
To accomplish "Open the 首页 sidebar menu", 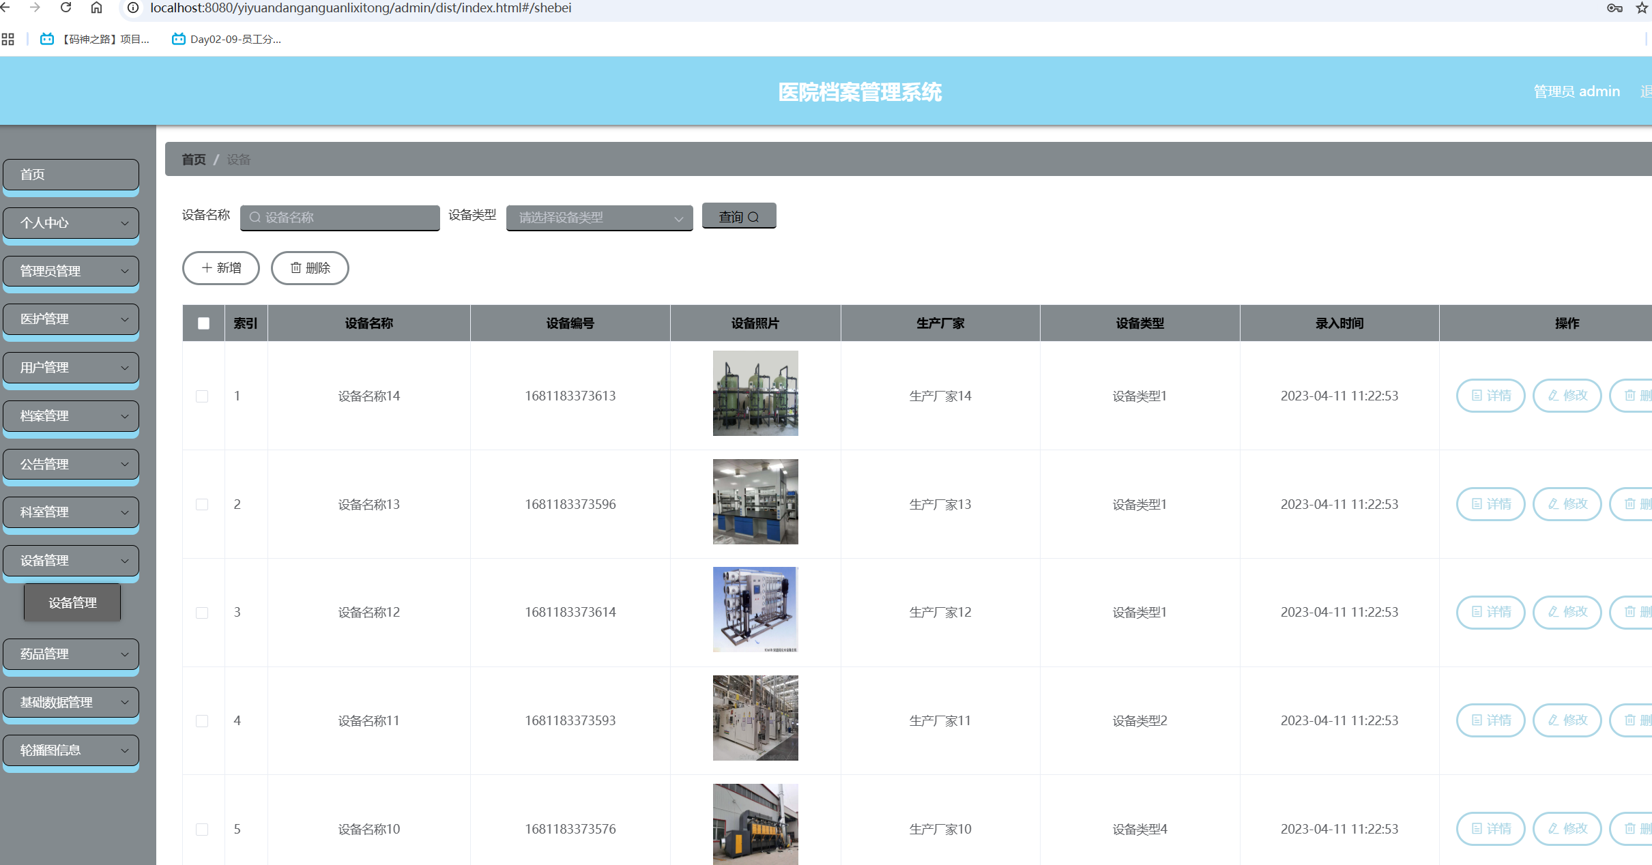I will 71,175.
